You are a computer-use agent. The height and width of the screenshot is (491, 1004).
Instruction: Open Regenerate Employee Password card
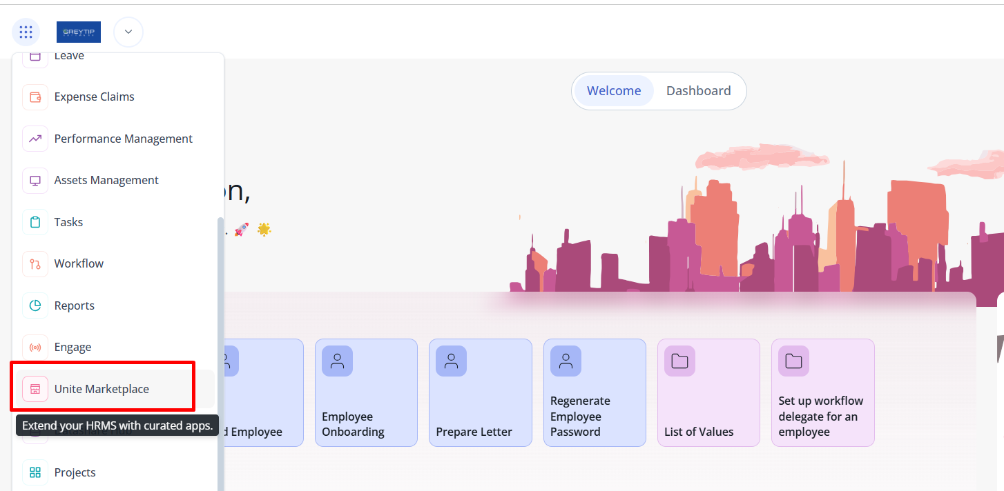pos(595,392)
